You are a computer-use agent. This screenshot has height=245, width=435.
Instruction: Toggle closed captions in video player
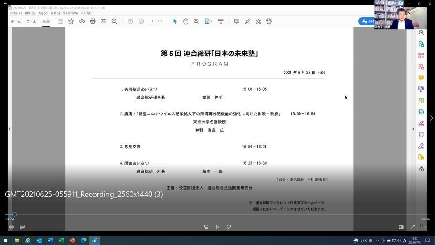[x=23, y=227]
